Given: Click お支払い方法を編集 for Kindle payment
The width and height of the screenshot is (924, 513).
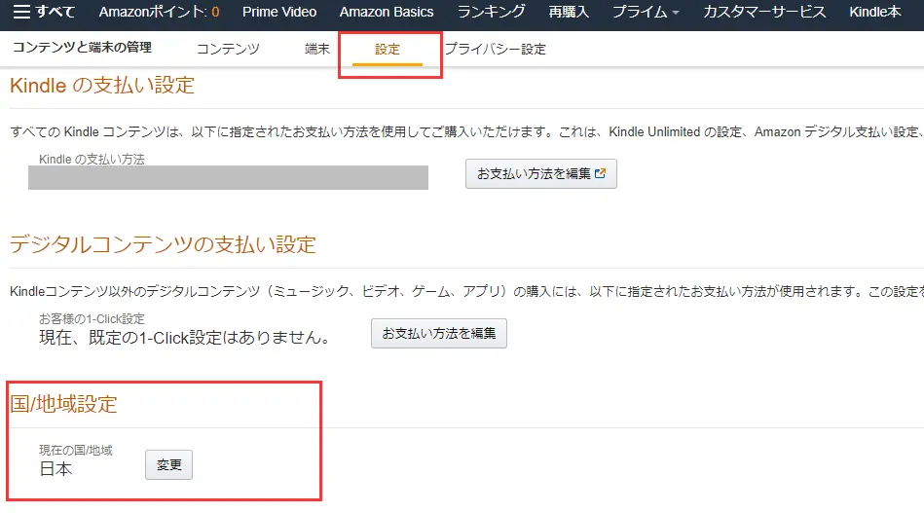Looking at the screenshot, I should 541,173.
